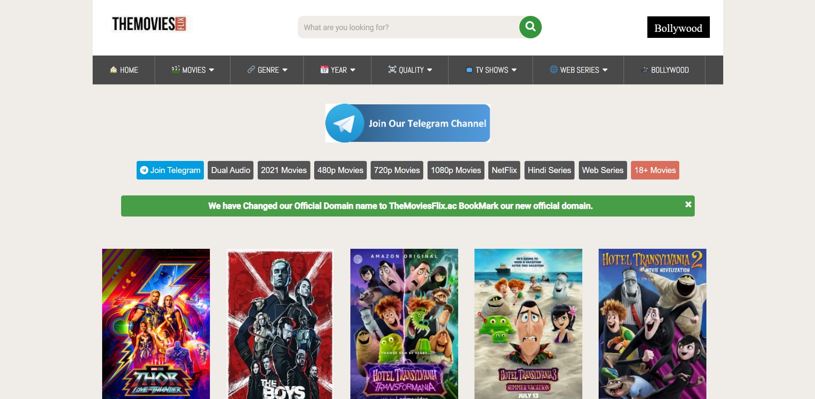The height and width of the screenshot is (399, 815).
Task: Click the black Bollywood button in header
Action: click(x=678, y=27)
